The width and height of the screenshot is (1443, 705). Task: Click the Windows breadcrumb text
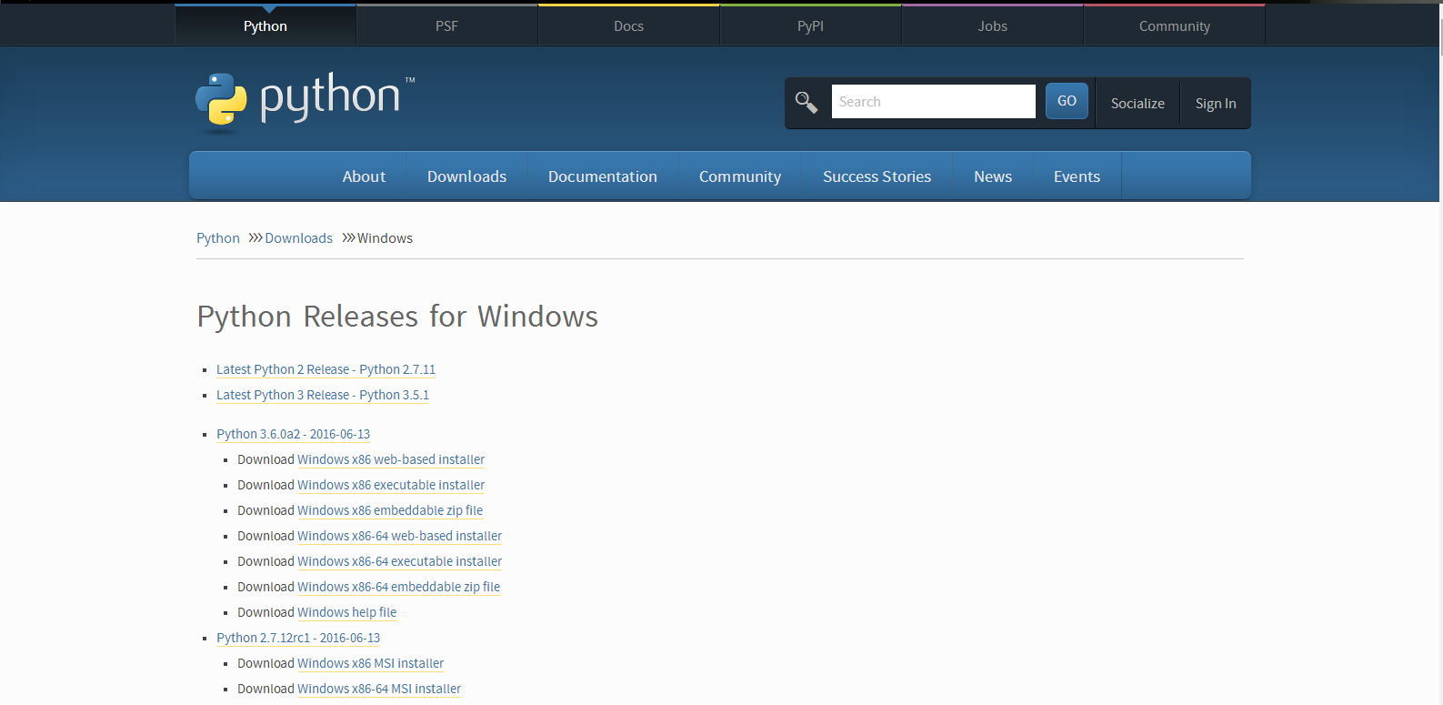[385, 238]
